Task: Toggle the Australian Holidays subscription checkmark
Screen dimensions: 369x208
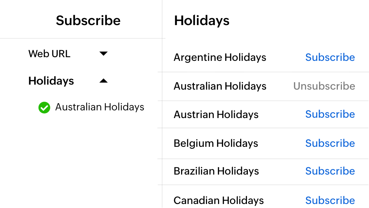Action: (44, 108)
